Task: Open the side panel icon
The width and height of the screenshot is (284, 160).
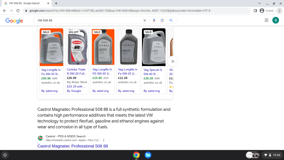Action: pyautogui.click(x=255, y=11)
